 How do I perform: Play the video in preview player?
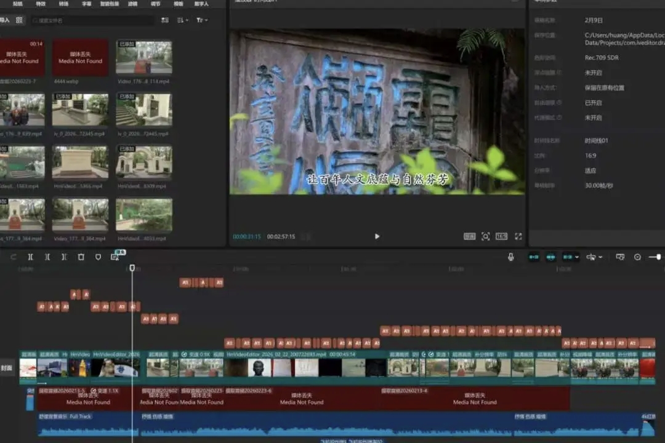pos(377,236)
